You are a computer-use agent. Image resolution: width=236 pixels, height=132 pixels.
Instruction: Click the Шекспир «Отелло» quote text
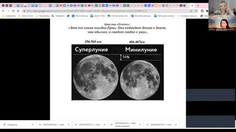117,28
